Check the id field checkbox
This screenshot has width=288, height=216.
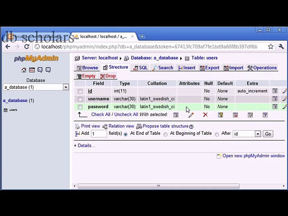[x=80, y=91]
